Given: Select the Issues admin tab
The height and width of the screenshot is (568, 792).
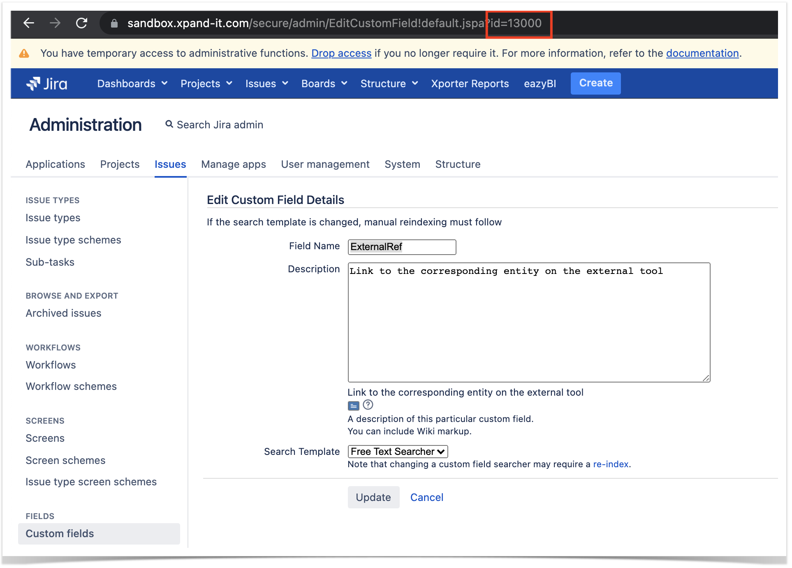Looking at the screenshot, I should [170, 164].
